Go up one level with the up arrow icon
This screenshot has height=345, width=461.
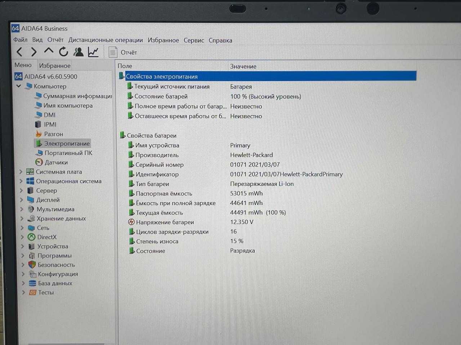(x=48, y=51)
